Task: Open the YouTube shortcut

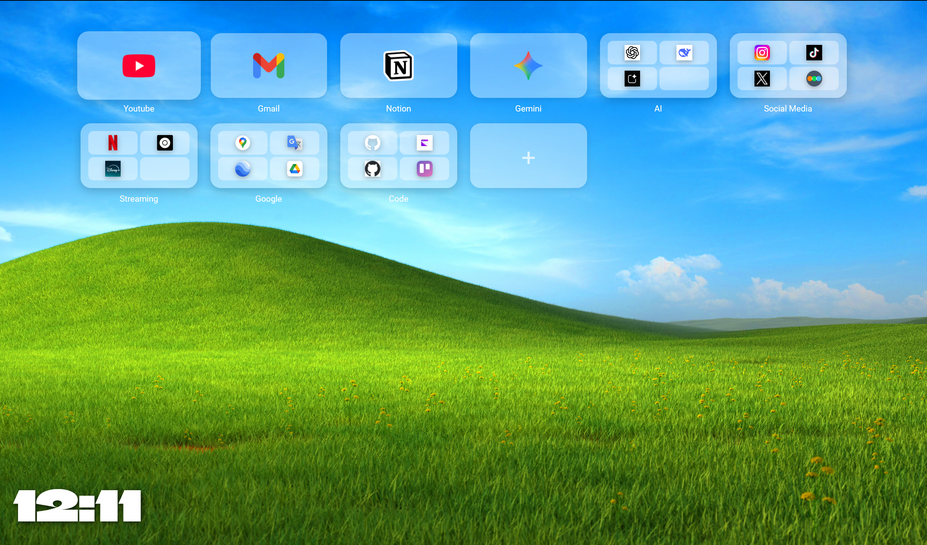Action: pyautogui.click(x=139, y=66)
